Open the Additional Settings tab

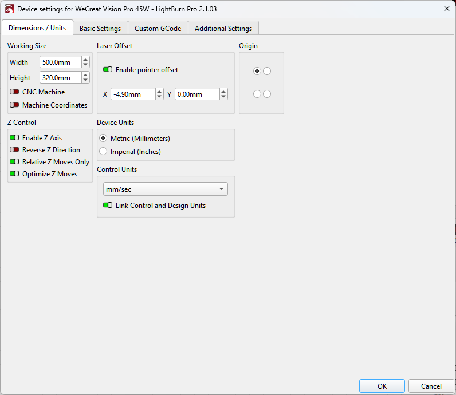(223, 28)
